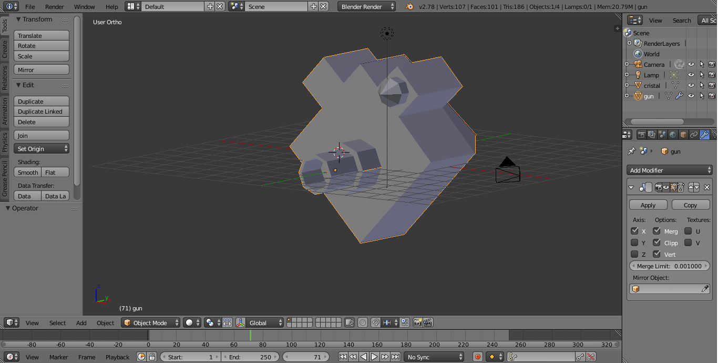This screenshot has width=718, height=363.
Task: Expand the Set Origin dropdown
Action: click(x=42, y=149)
